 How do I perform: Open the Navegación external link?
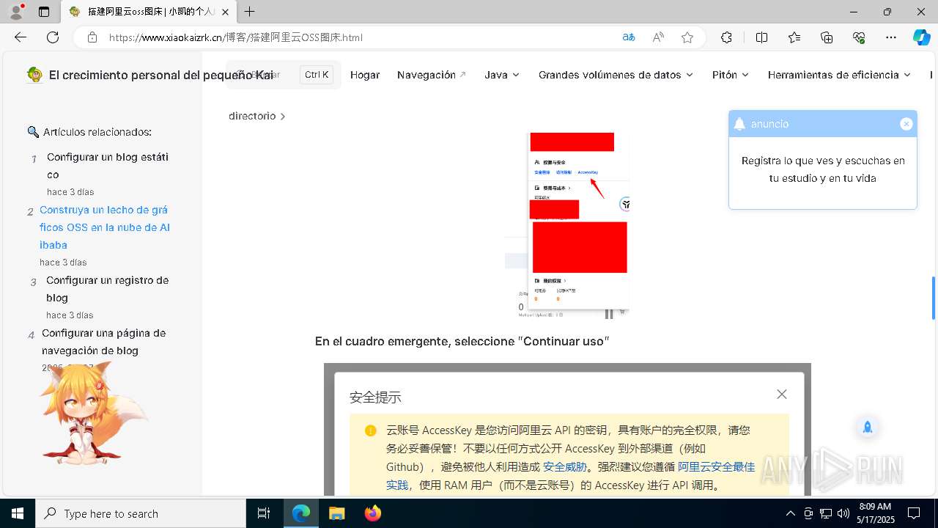[432, 75]
